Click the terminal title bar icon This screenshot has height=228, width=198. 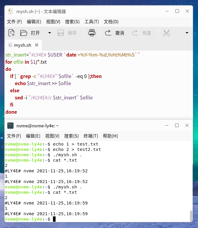point(10,126)
